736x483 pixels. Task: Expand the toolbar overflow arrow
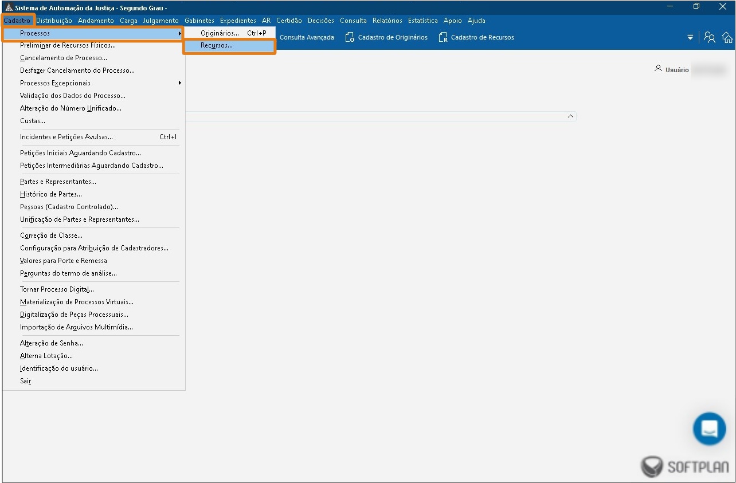pyautogui.click(x=690, y=38)
